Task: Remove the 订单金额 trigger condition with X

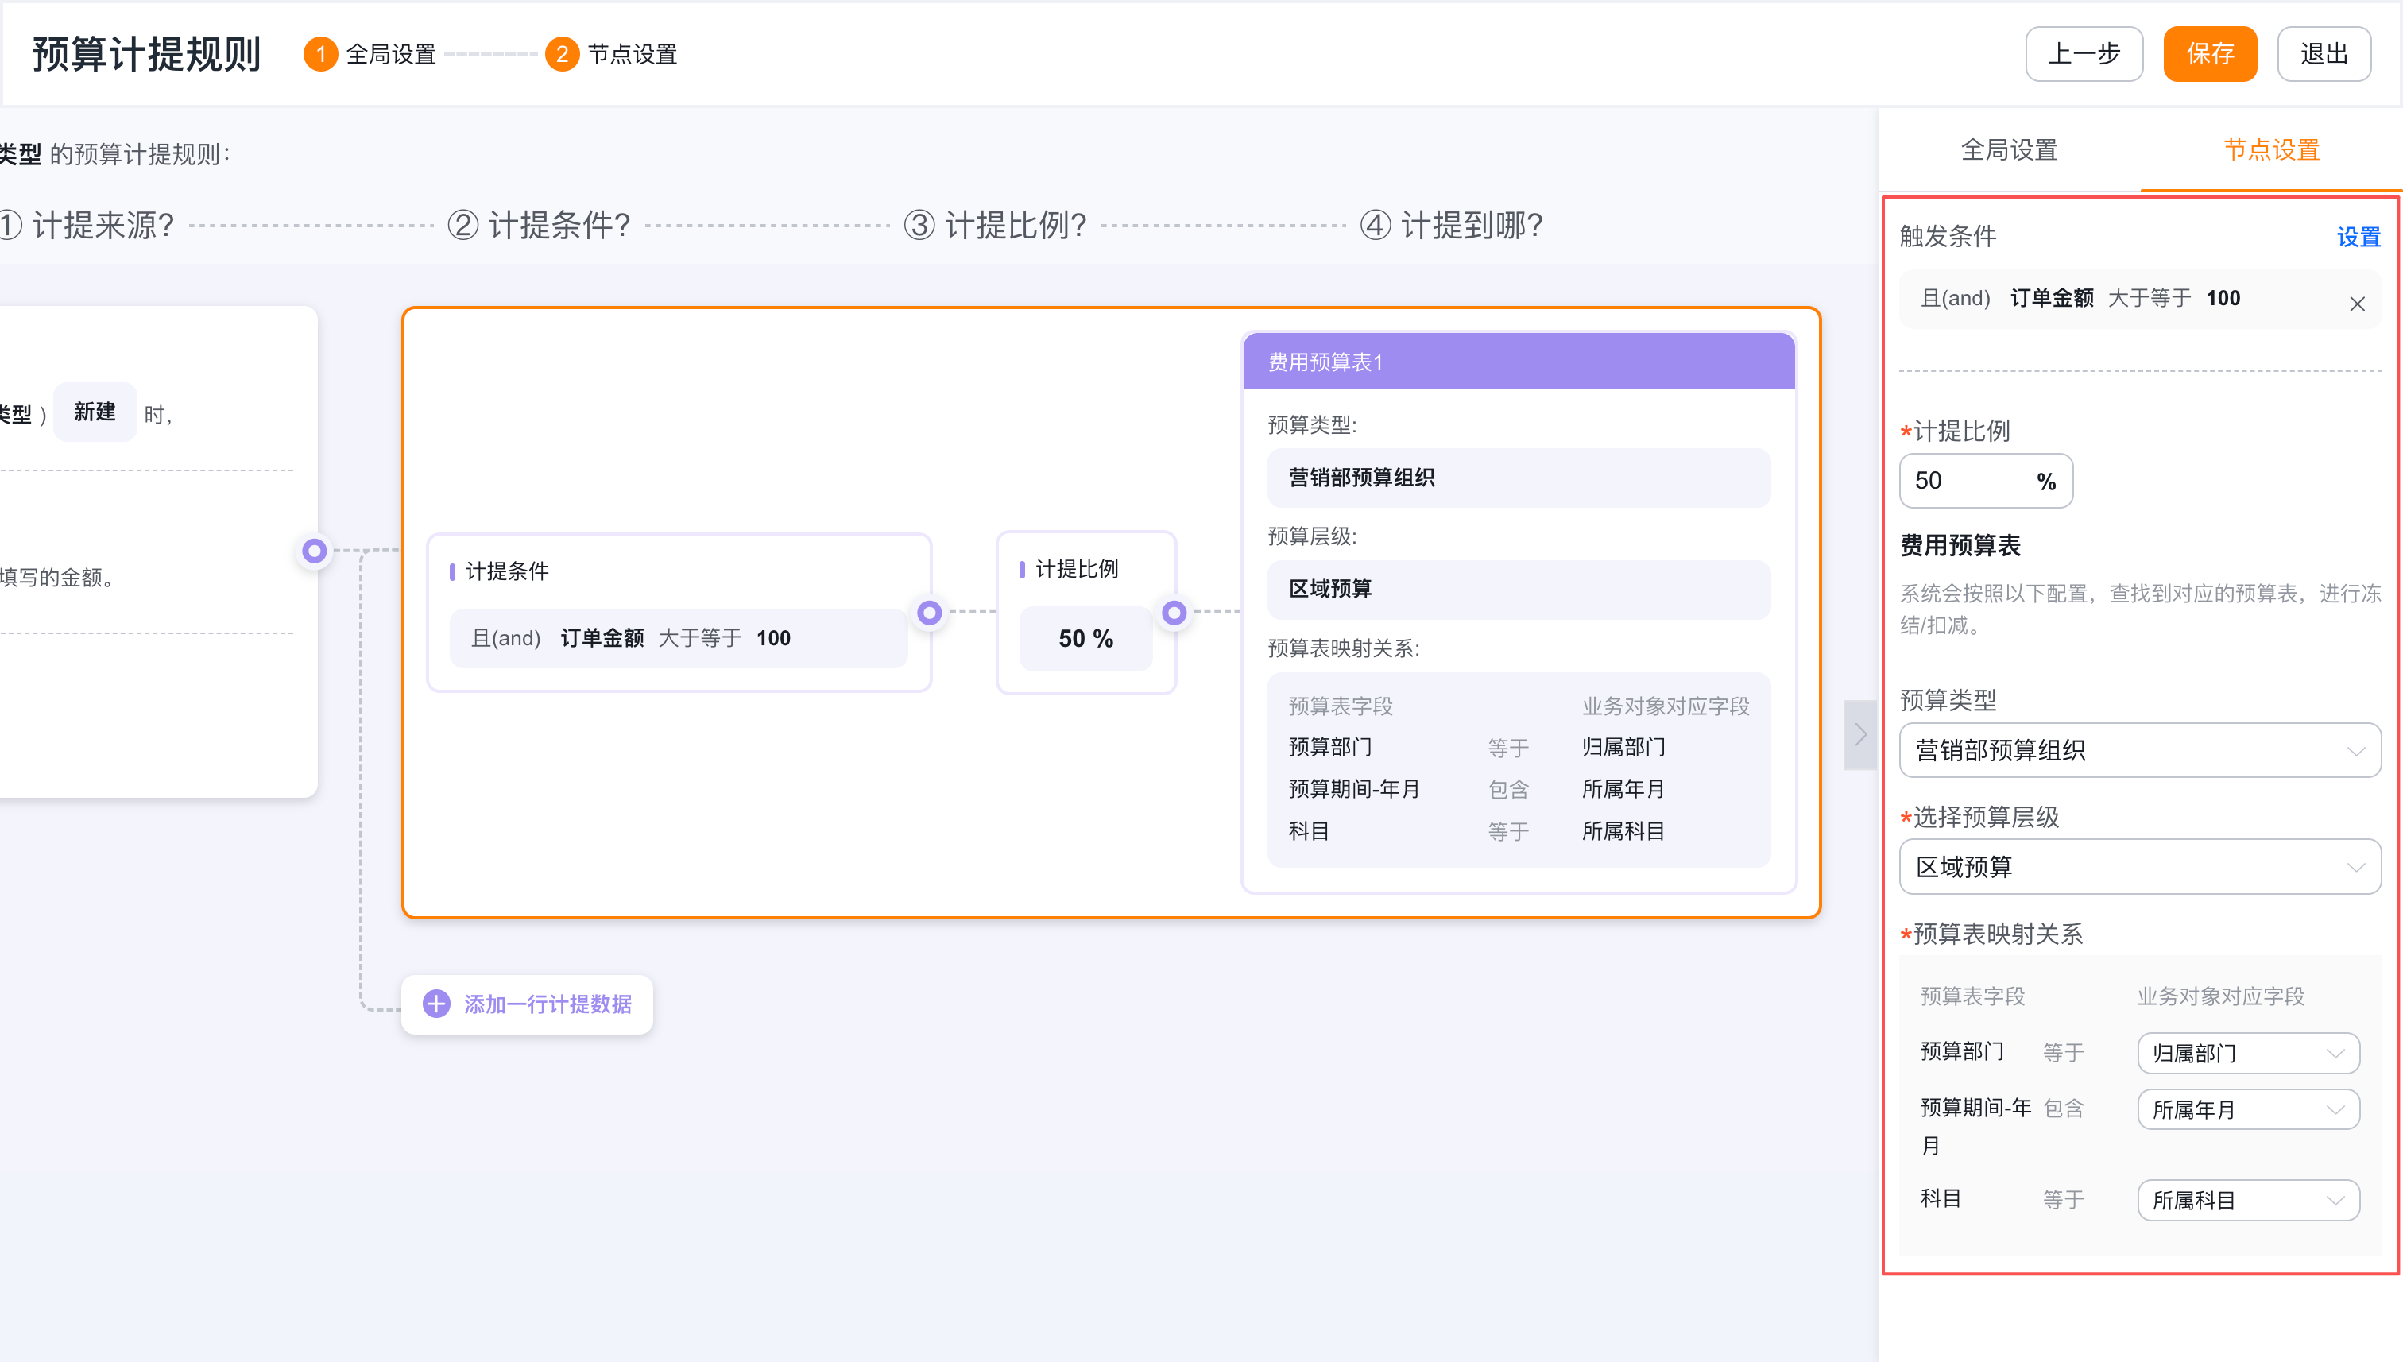Action: (x=2357, y=303)
